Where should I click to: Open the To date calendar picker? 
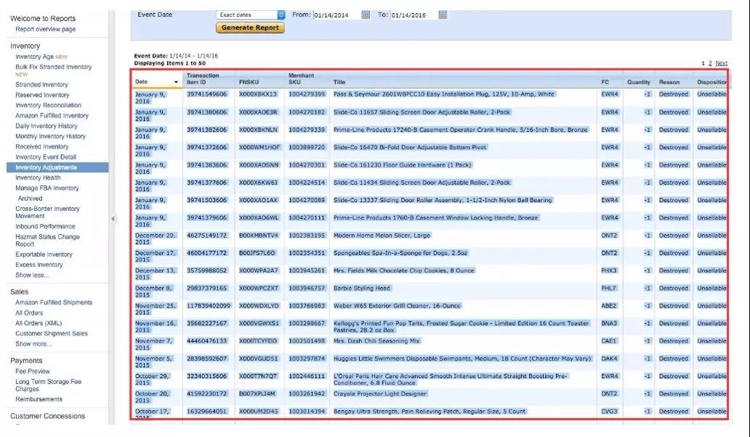(x=443, y=15)
